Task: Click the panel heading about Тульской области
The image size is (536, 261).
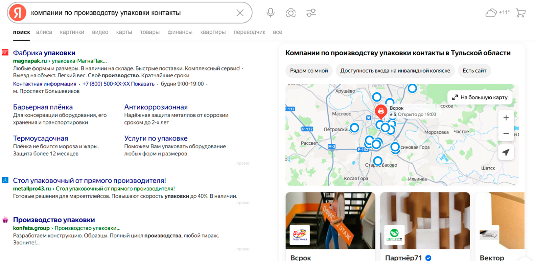Action: point(398,53)
